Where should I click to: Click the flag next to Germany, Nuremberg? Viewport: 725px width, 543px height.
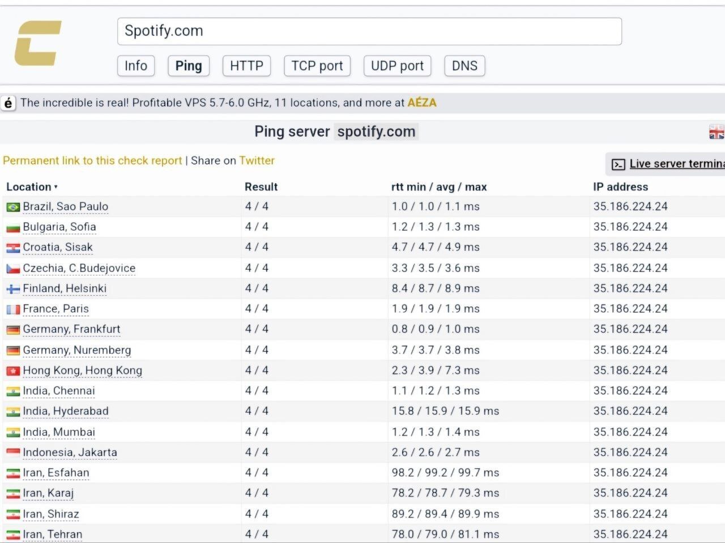[13, 351]
